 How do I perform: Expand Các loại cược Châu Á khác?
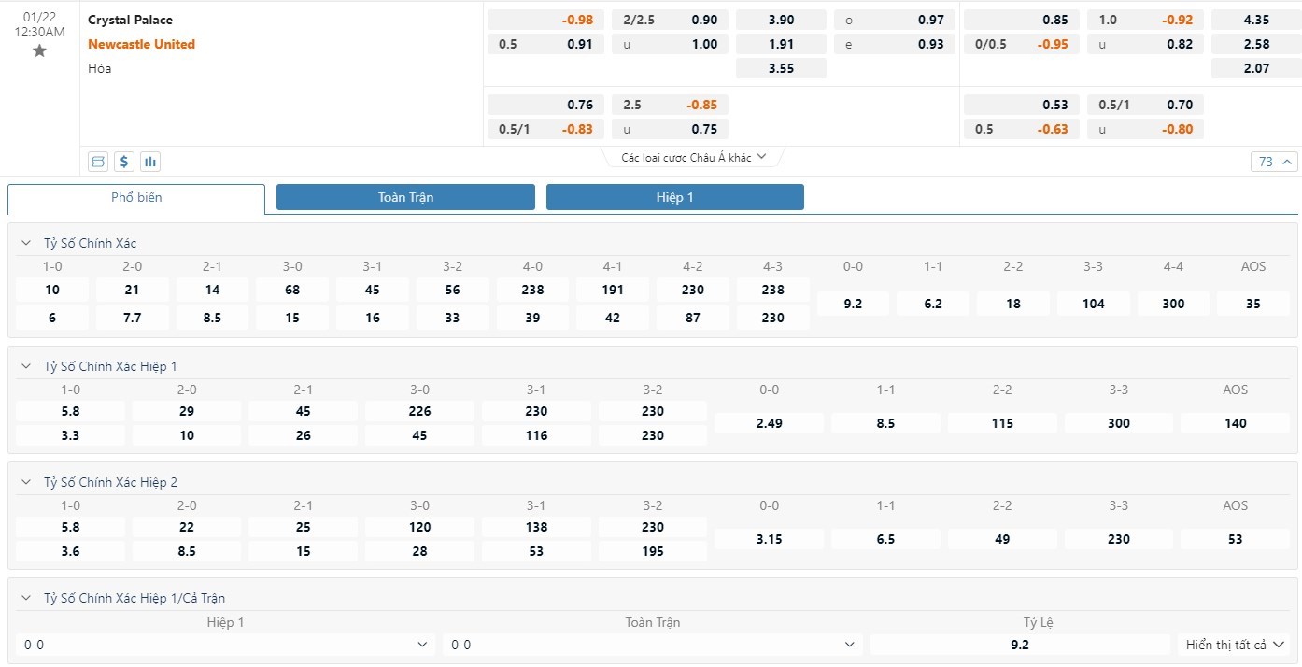(693, 158)
